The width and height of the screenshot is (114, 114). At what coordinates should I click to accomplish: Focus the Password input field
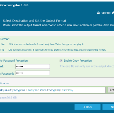pyautogui.click(x=33, y=66)
